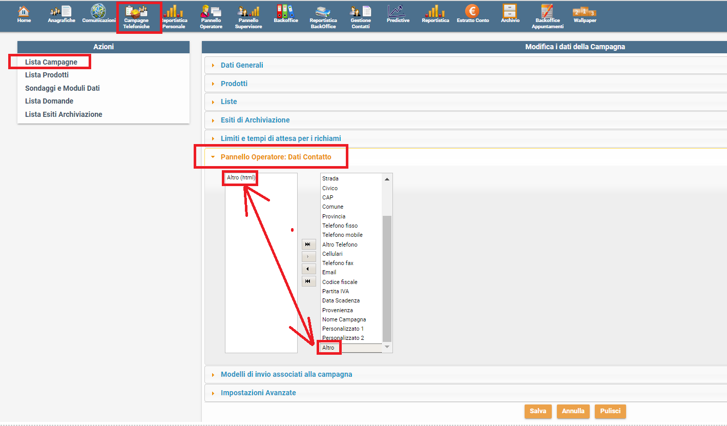The image size is (727, 426).
Task: Open the Predictive chart icon
Action: tap(398, 14)
